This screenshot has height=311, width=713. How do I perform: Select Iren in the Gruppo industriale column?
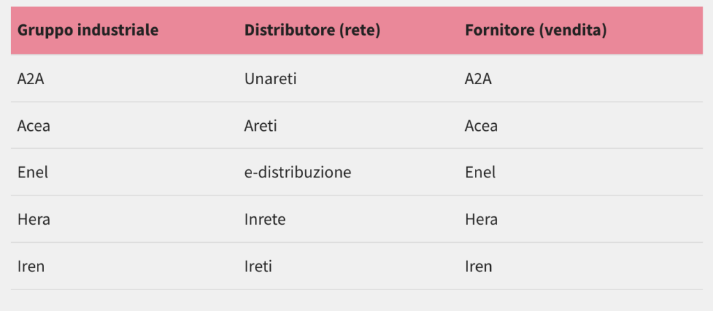(x=31, y=266)
